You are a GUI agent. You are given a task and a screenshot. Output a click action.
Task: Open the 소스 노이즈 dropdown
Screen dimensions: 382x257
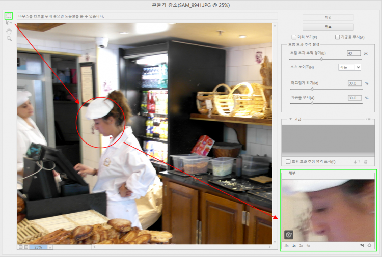(349, 67)
